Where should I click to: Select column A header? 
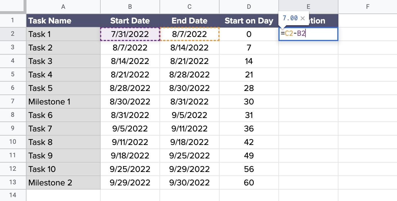pyautogui.click(x=63, y=6)
